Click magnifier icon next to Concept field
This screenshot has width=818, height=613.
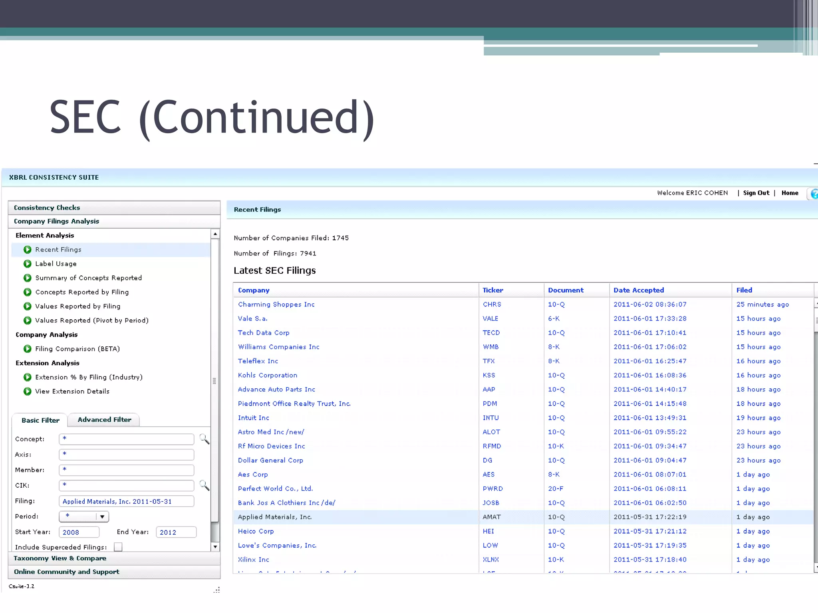tap(204, 439)
